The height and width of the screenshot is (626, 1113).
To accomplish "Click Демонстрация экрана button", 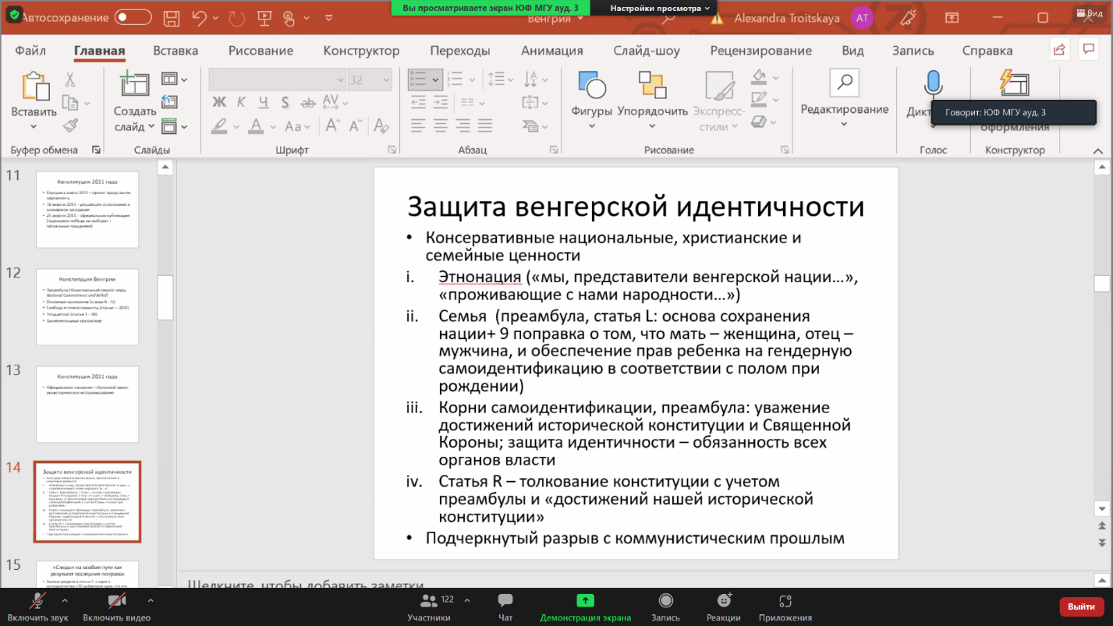I will pos(586,607).
